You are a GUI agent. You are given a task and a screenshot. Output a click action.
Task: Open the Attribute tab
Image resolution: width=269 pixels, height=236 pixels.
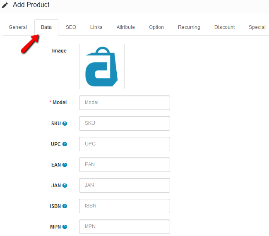[x=125, y=27]
